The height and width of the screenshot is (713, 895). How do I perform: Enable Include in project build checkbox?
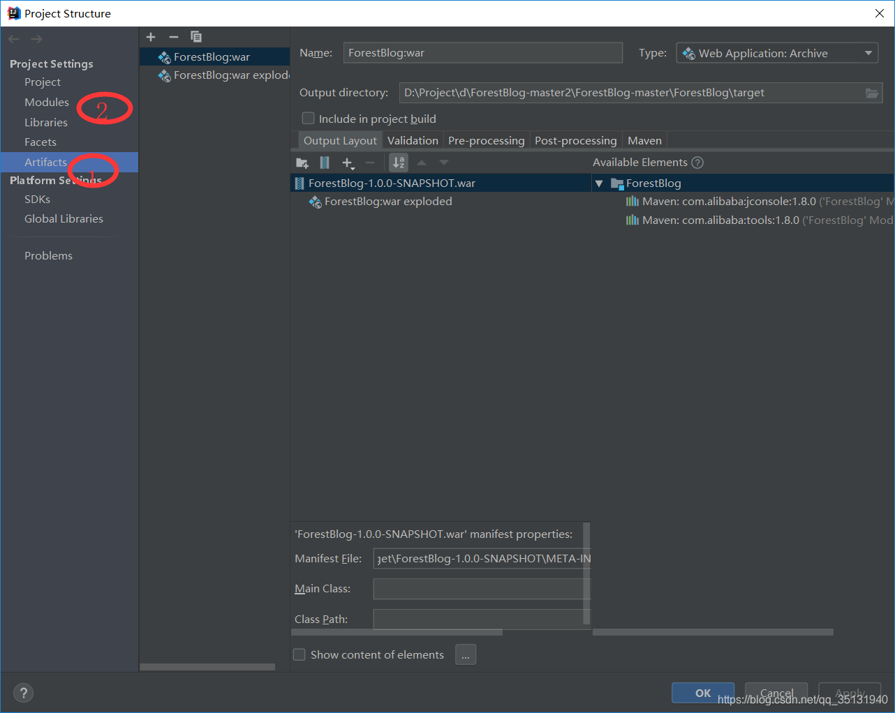point(308,119)
